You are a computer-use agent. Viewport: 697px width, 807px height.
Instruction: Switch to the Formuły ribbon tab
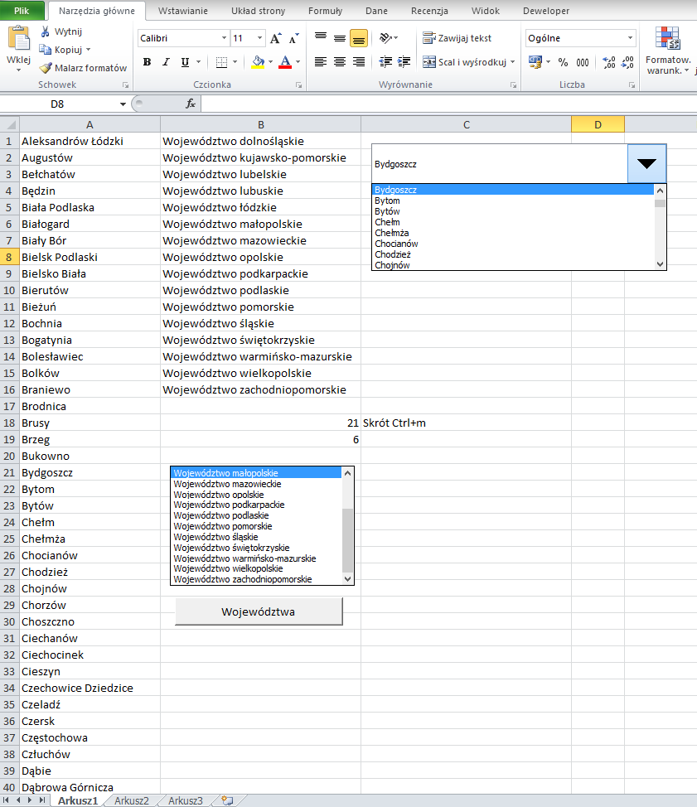(325, 11)
